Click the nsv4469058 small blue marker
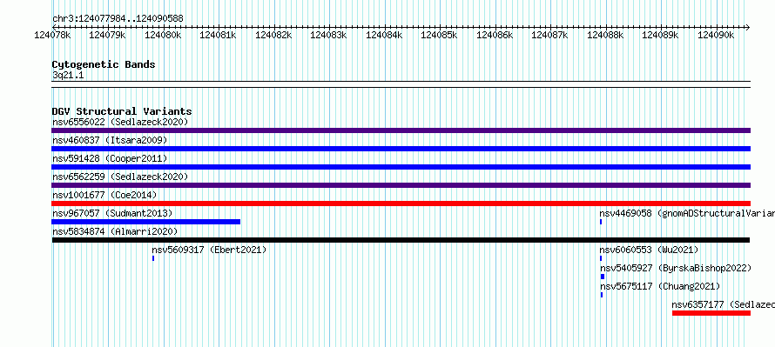The height and width of the screenshot is (347, 775). click(x=601, y=222)
